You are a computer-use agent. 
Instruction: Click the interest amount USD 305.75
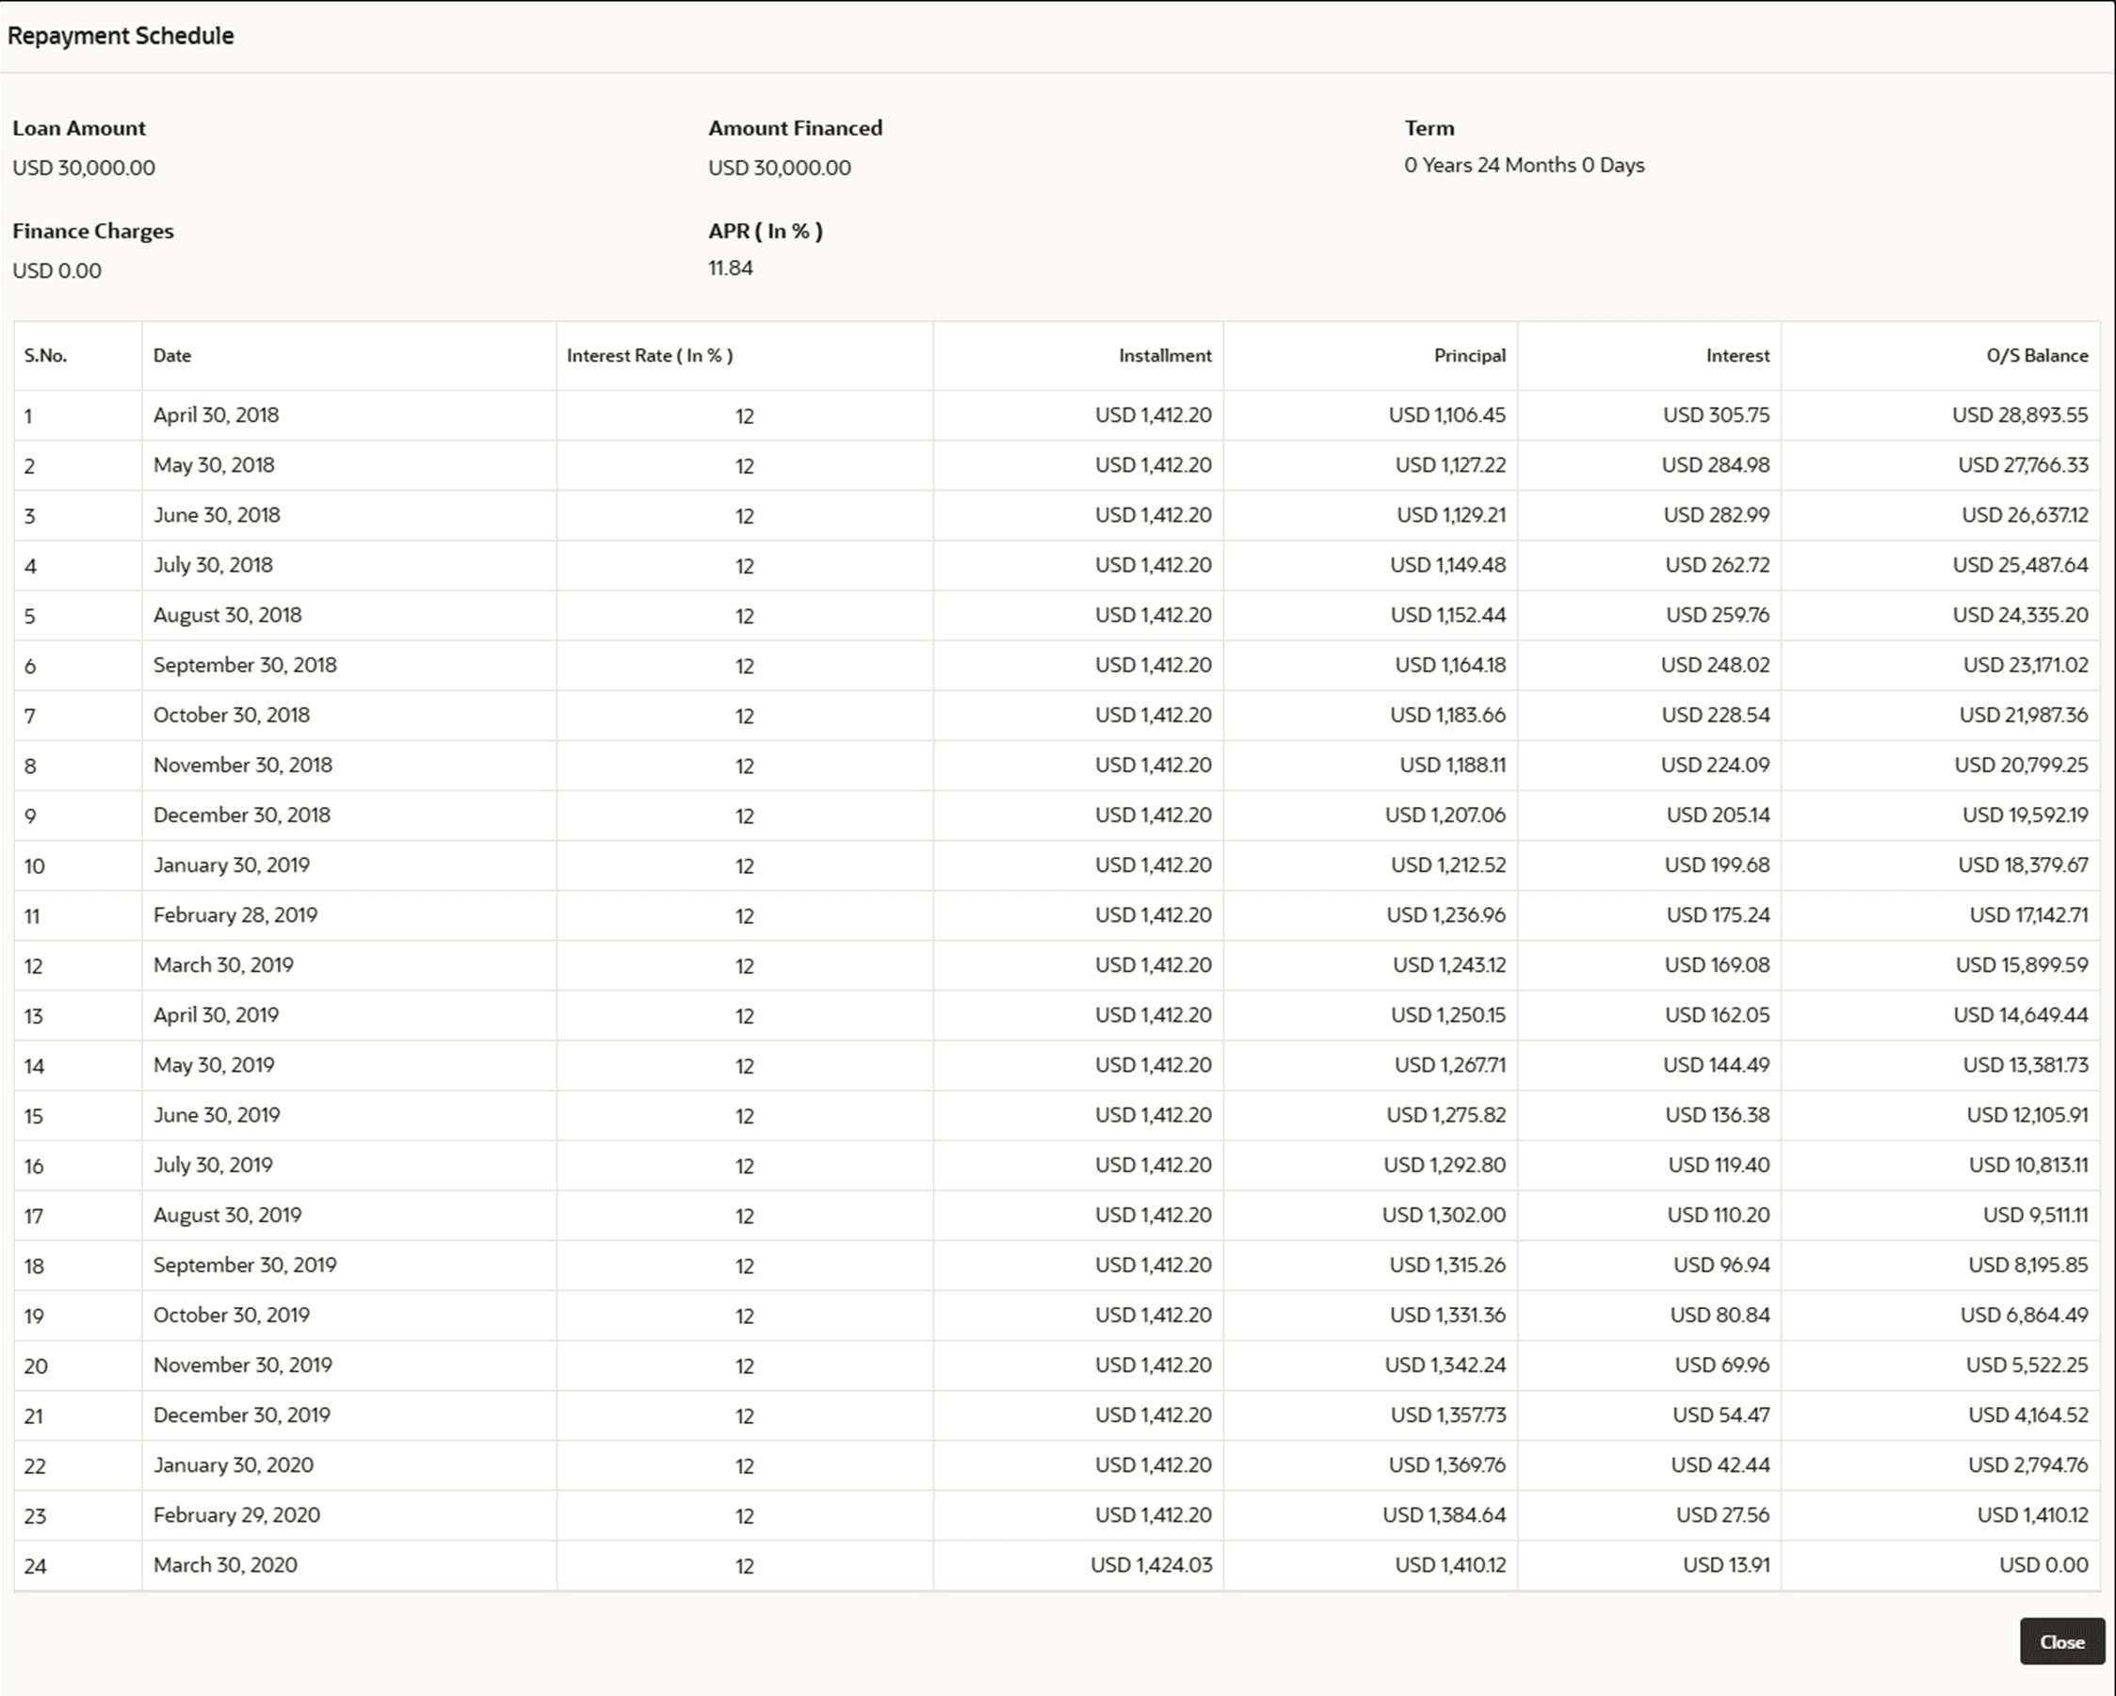[x=1716, y=415]
